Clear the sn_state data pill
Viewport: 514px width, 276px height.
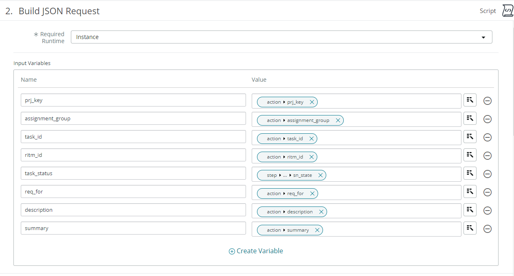pos(321,175)
